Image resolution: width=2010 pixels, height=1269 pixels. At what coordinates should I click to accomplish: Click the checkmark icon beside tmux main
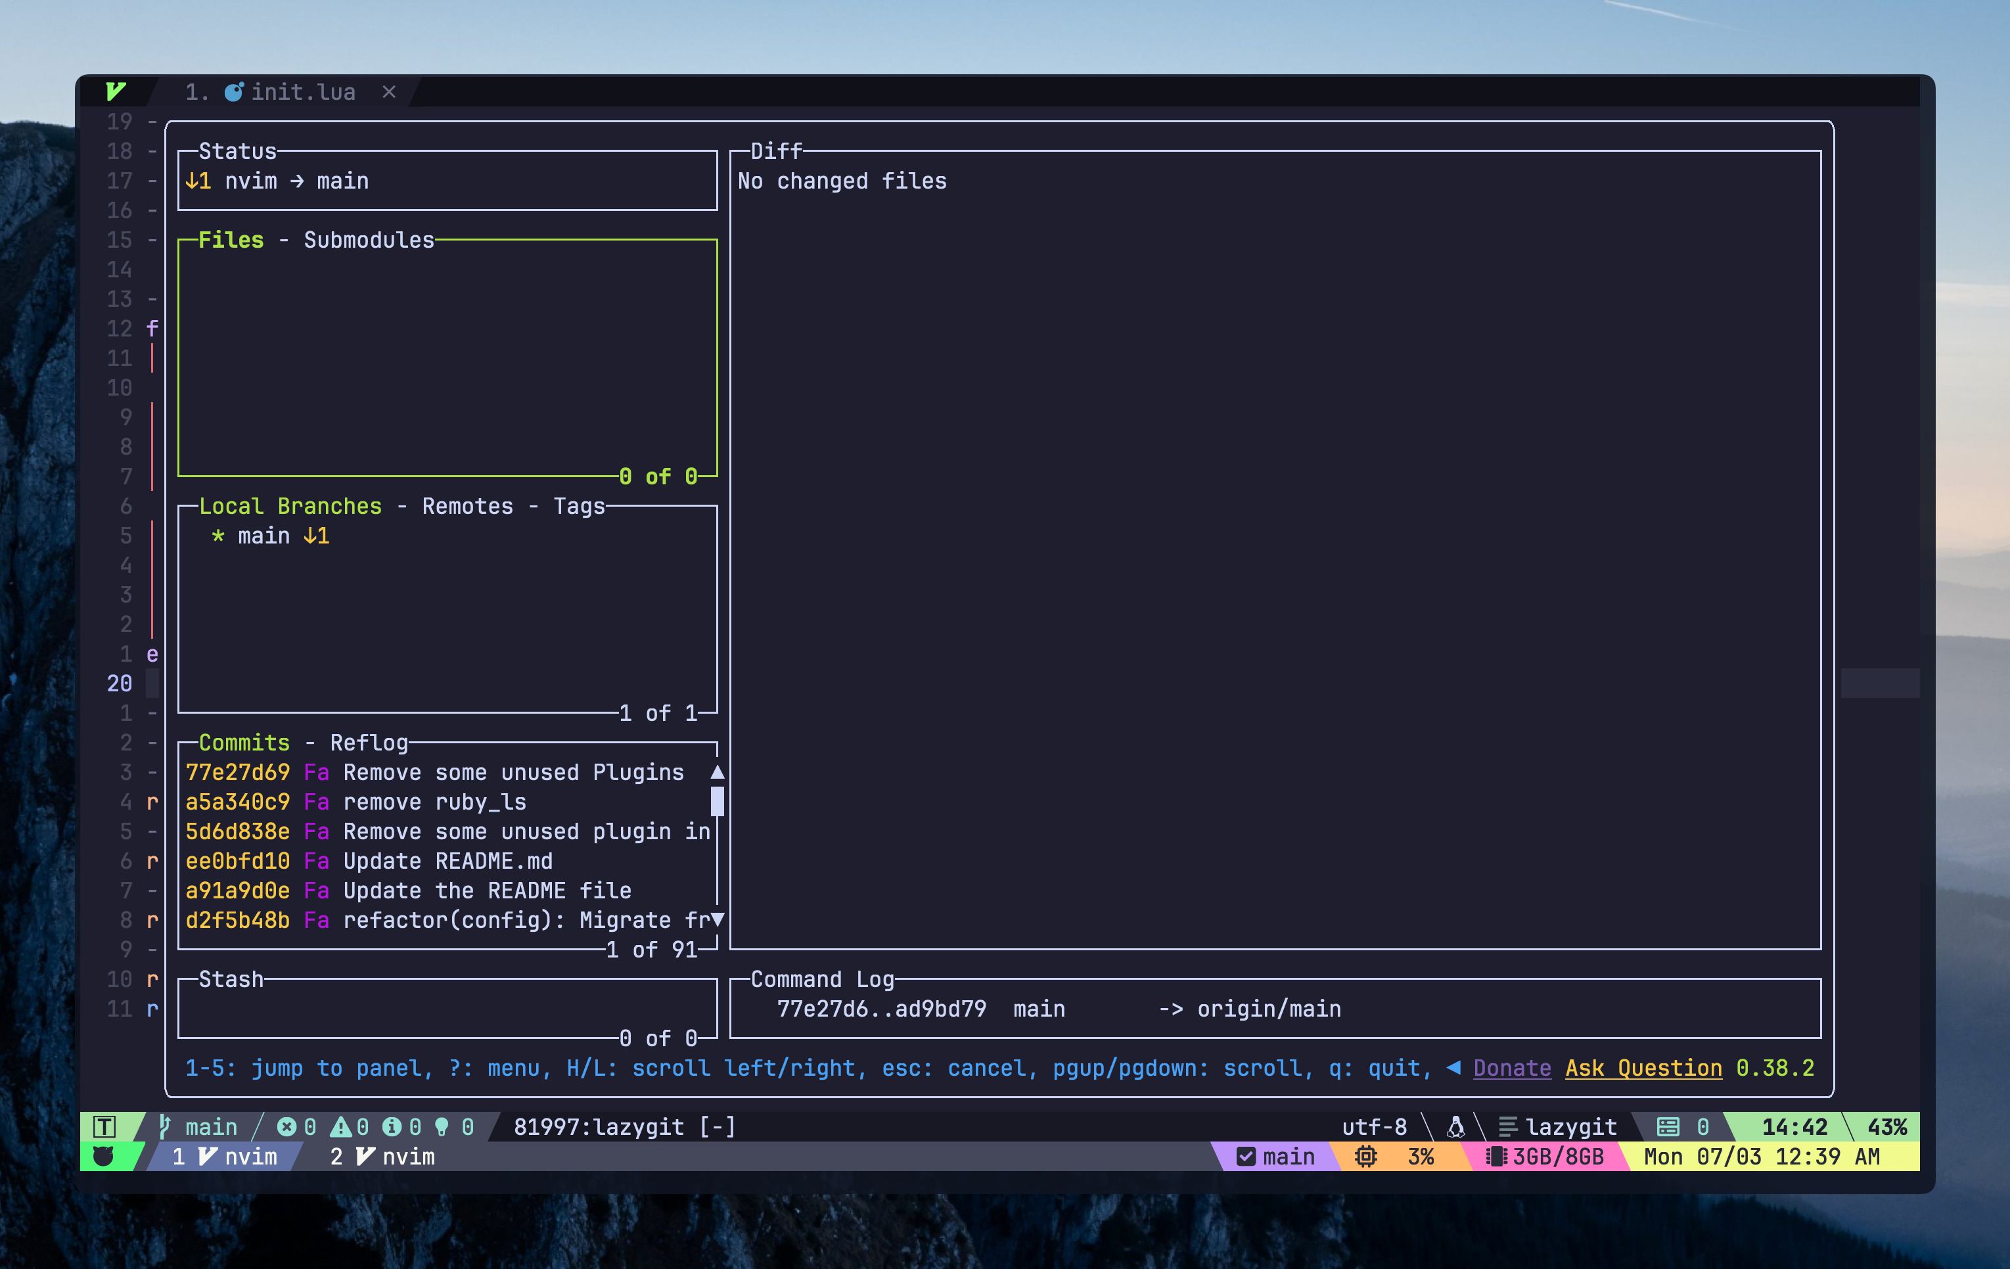1246,1156
